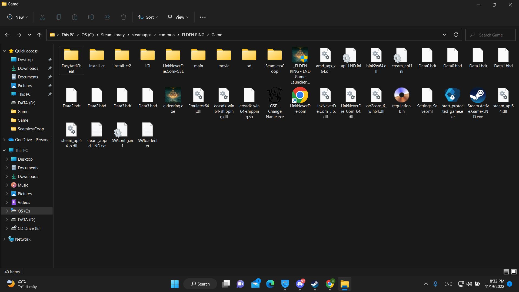Click the Paste clipboard icon
The image size is (519, 292).
pyautogui.click(x=75, y=17)
